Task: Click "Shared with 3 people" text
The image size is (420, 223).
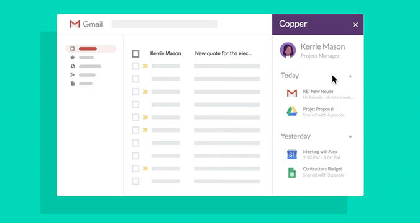Action: tap(324, 175)
